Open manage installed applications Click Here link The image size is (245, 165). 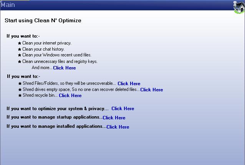coord(118,127)
